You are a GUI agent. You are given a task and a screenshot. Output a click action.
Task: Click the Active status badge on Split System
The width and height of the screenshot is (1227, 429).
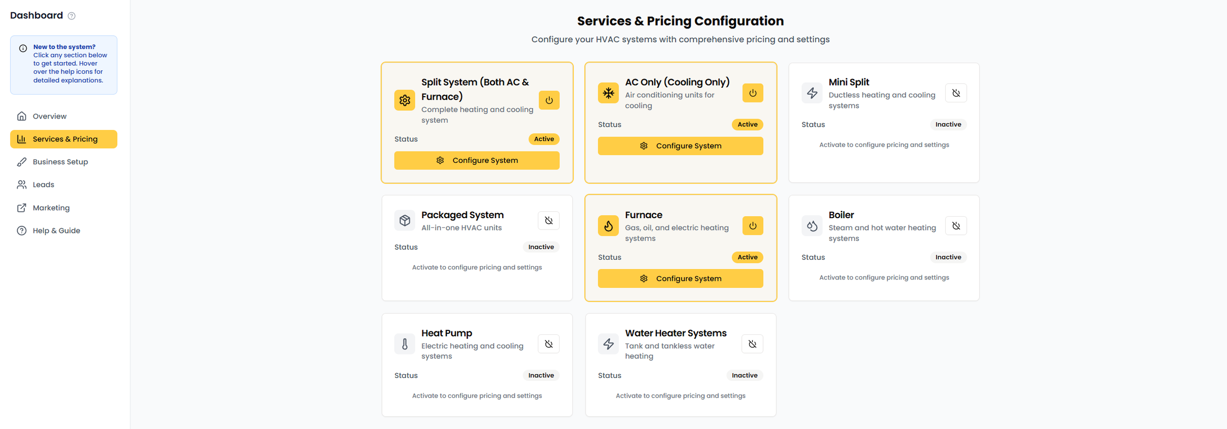(544, 139)
